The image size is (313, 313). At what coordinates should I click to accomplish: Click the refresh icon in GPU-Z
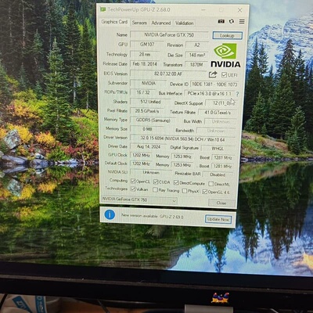point(232,21)
